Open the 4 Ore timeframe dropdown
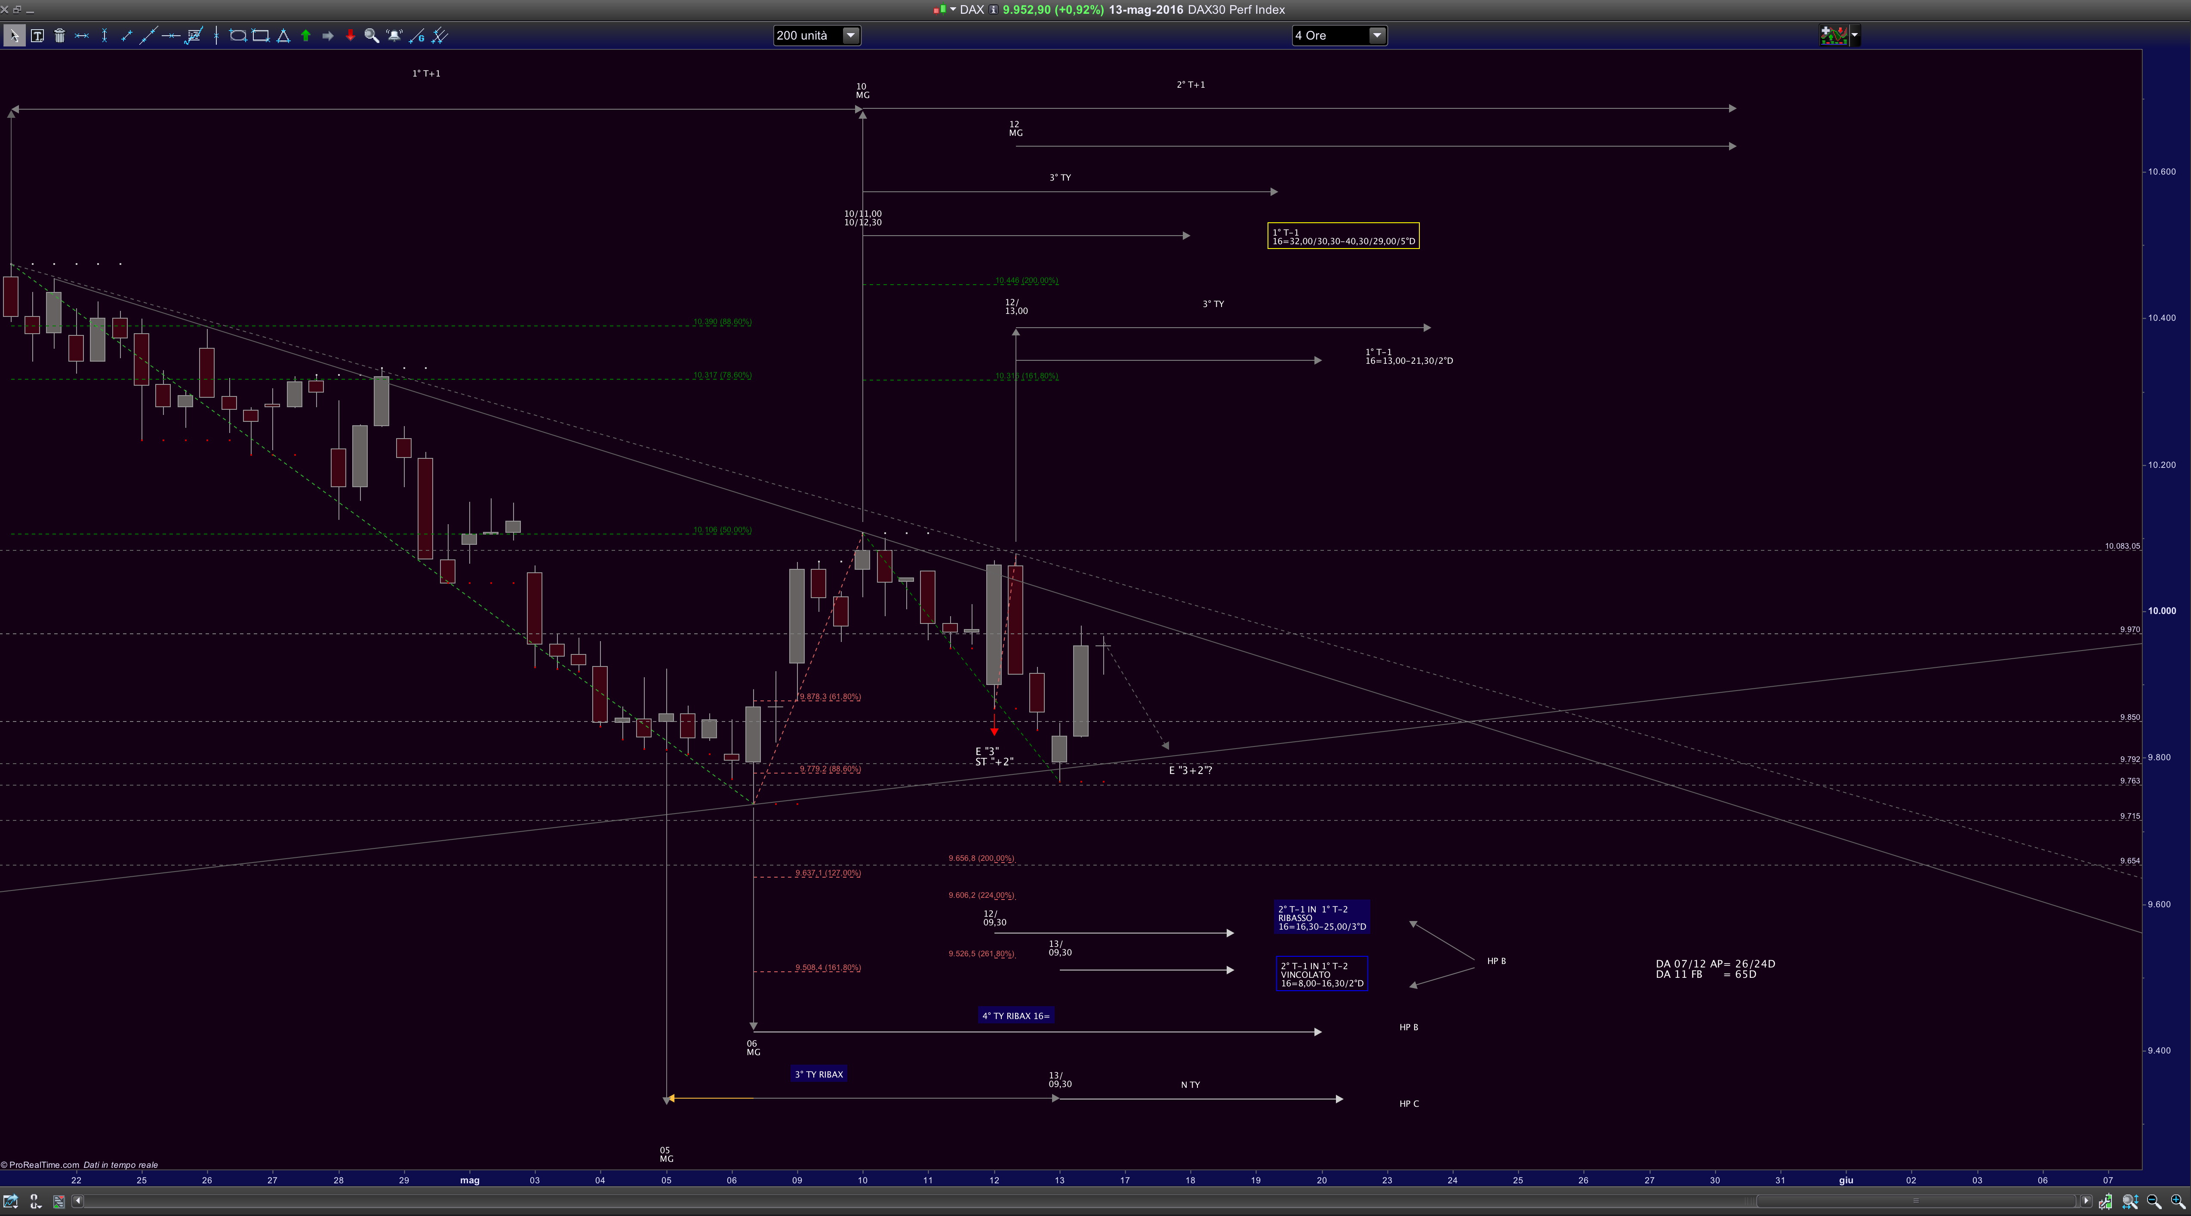The width and height of the screenshot is (2191, 1216). pos(1376,35)
